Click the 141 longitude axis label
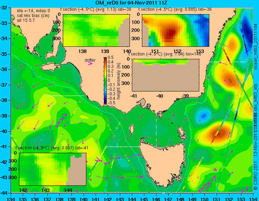 point(96,199)
